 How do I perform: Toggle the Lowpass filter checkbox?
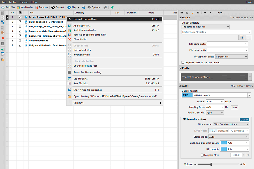pos(202,155)
